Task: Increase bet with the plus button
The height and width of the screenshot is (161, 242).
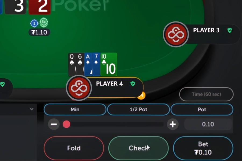Action: (x=173, y=124)
